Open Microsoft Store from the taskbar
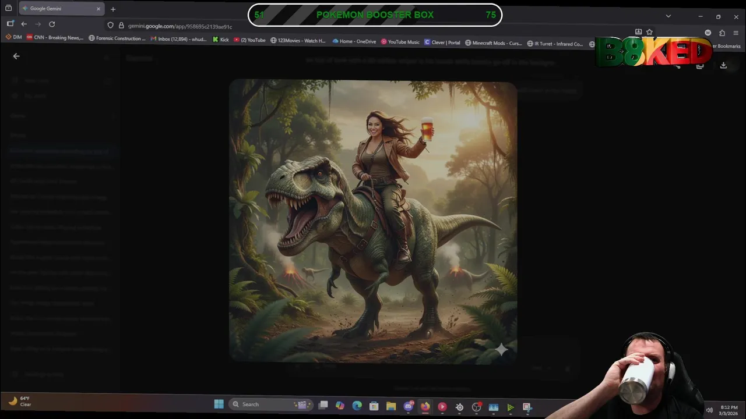 [374, 406]
